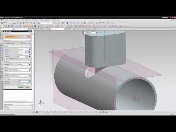Expand the Dependencies panel at bottom left
Screen dimensions: 176x132
tap(18, 104)
